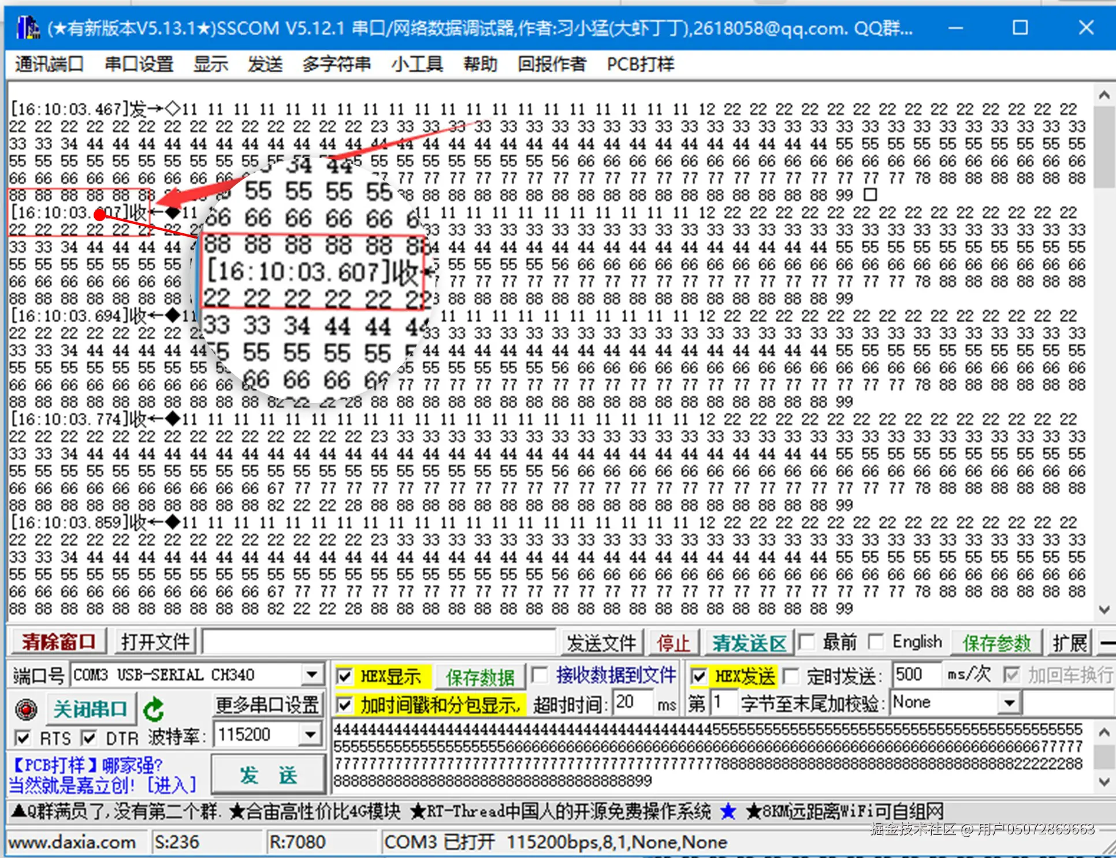Click the 清除窗口 button
1116x858 pixels.
tap(58, 641)
